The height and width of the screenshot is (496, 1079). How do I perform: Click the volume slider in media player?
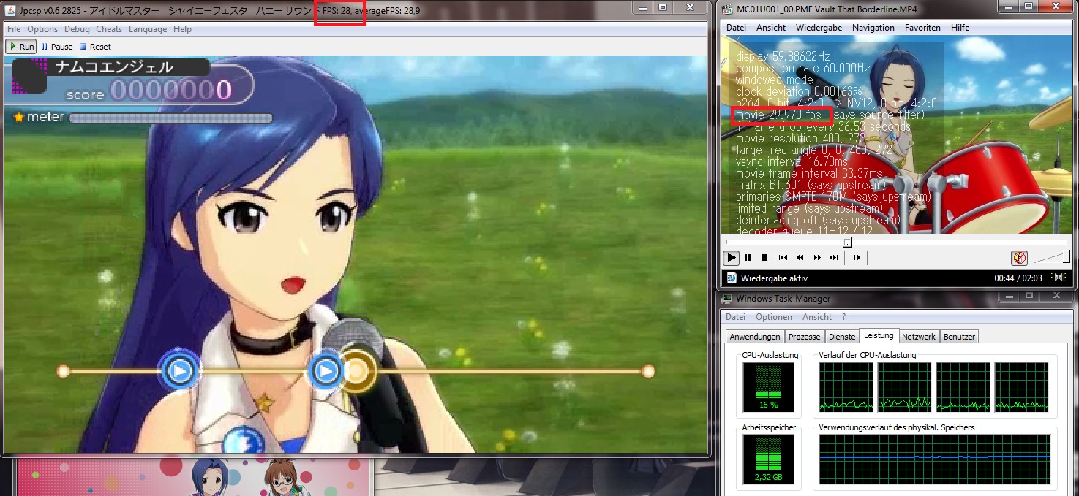coord(1052,257)
